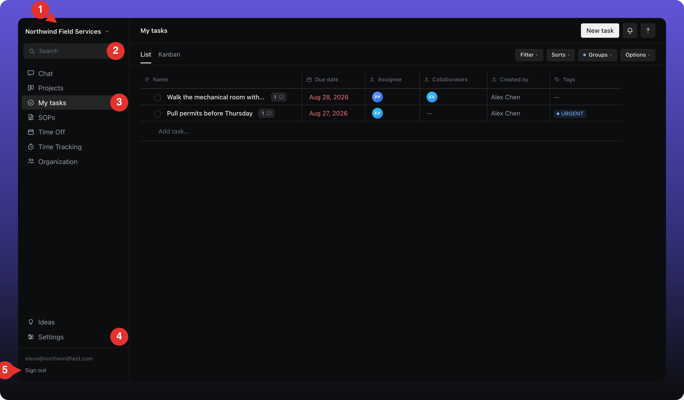Click PP assignee avatar

pos(377,97)
